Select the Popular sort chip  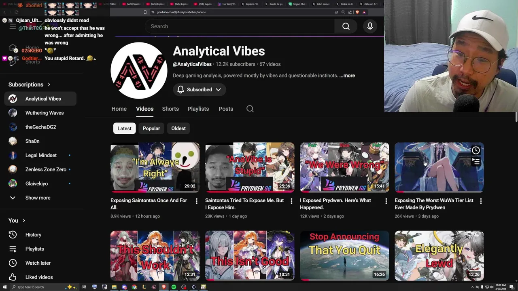pos(151,129)
